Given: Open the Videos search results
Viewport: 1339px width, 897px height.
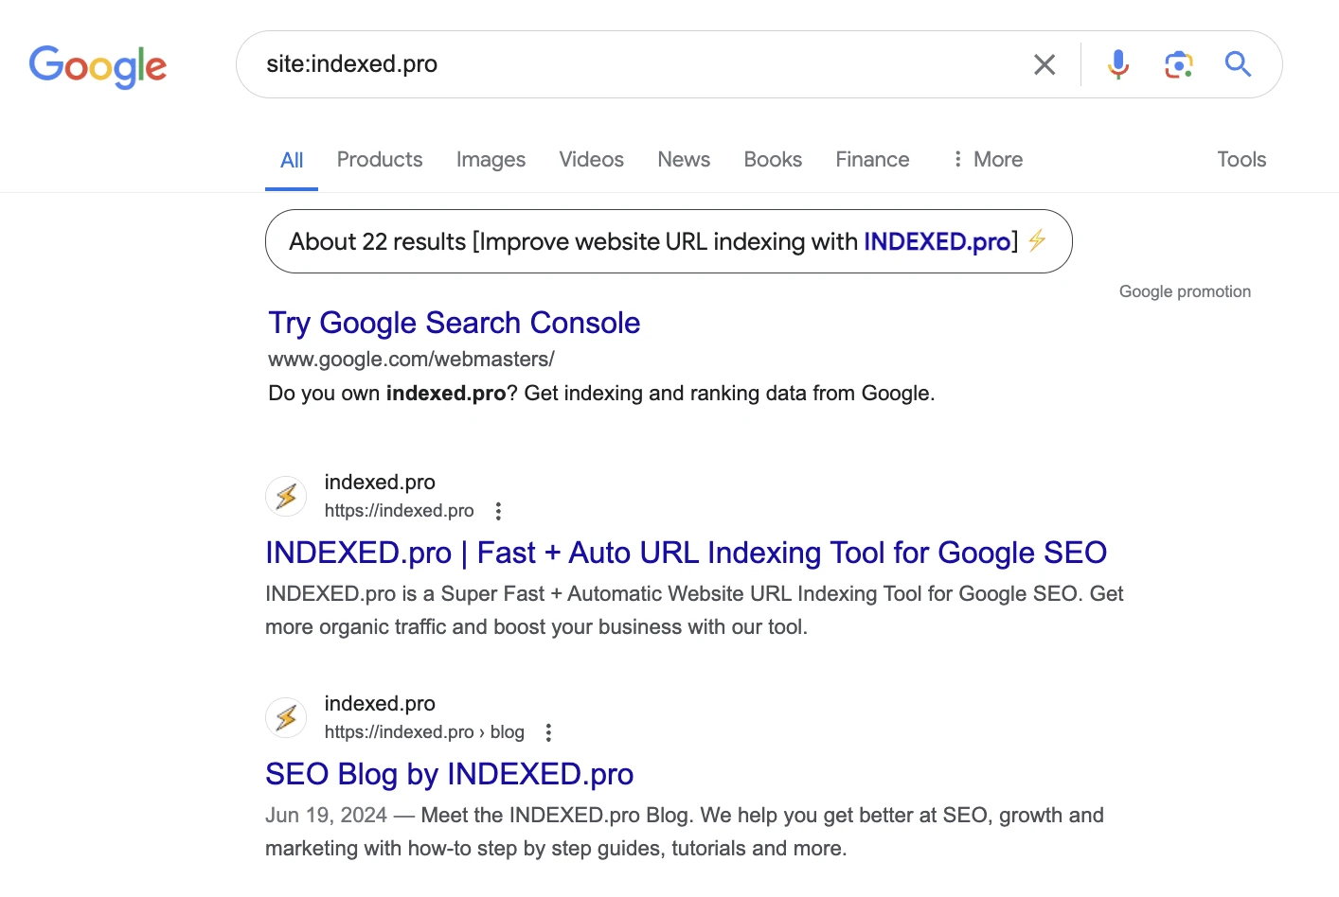Looking at the screenshot, I should tap(591, 159).
